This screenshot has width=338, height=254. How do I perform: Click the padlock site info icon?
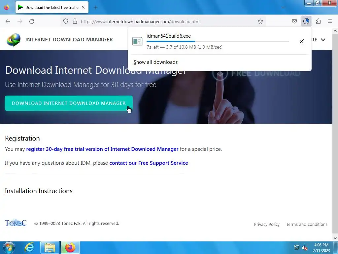(75, 21)
